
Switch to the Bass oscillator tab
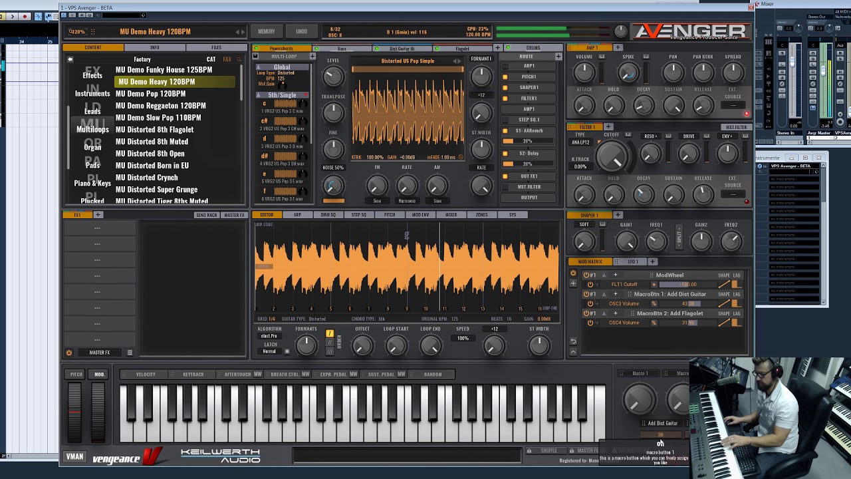(342, 48)
